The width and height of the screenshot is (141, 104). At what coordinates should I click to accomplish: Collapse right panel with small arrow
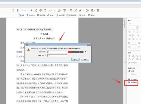[x=125, y=62]
